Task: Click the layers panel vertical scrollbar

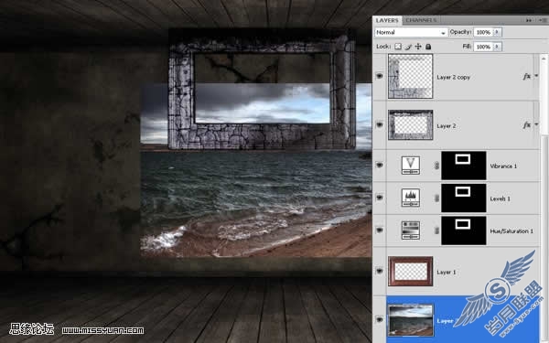Action: [544, 94]
